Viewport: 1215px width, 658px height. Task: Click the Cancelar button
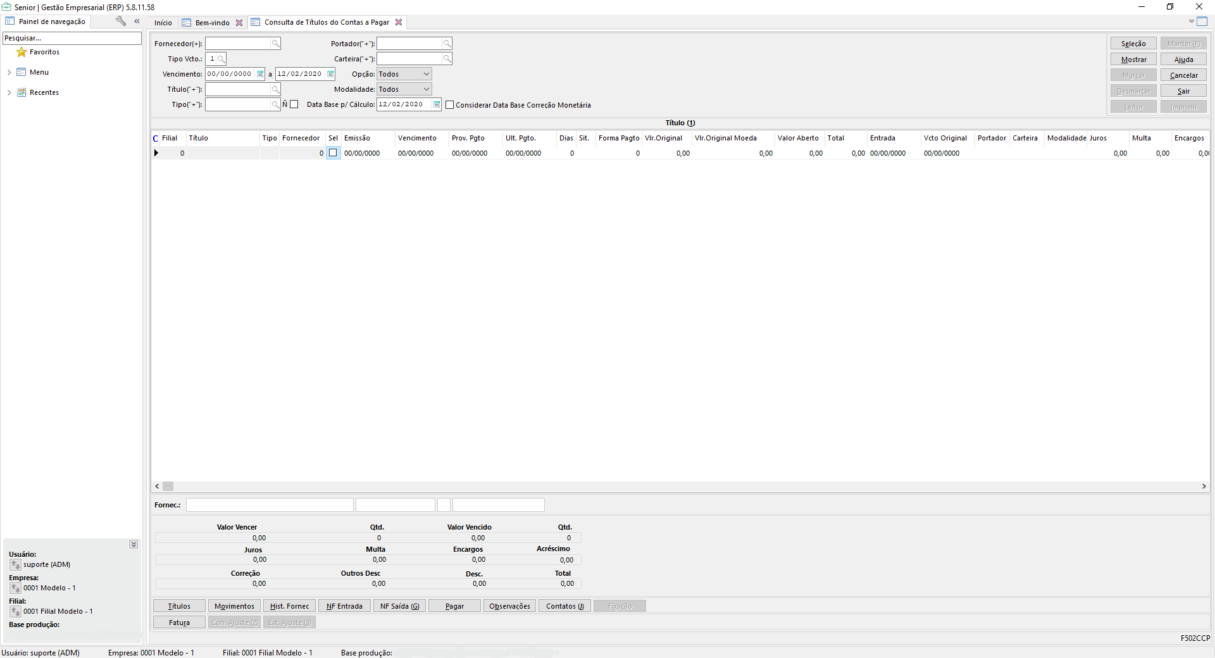click(x=1183, y=75)
